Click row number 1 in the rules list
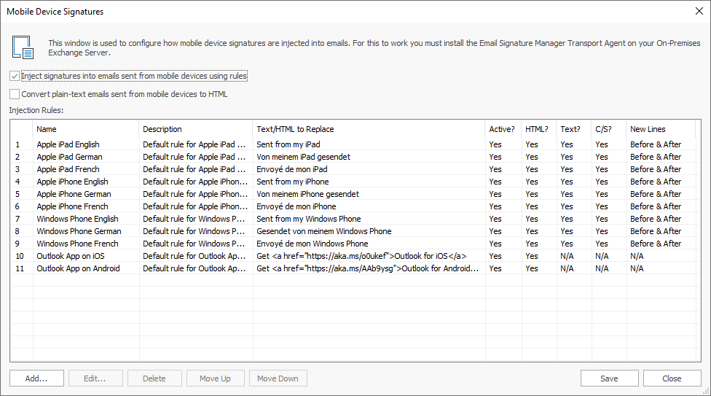711x396 pixels. [17, 144]
